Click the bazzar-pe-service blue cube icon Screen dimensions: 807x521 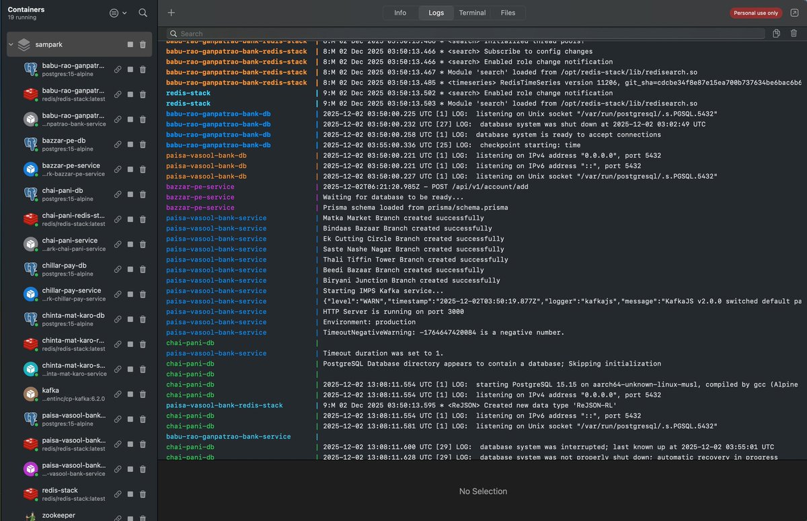pos(30,169)
